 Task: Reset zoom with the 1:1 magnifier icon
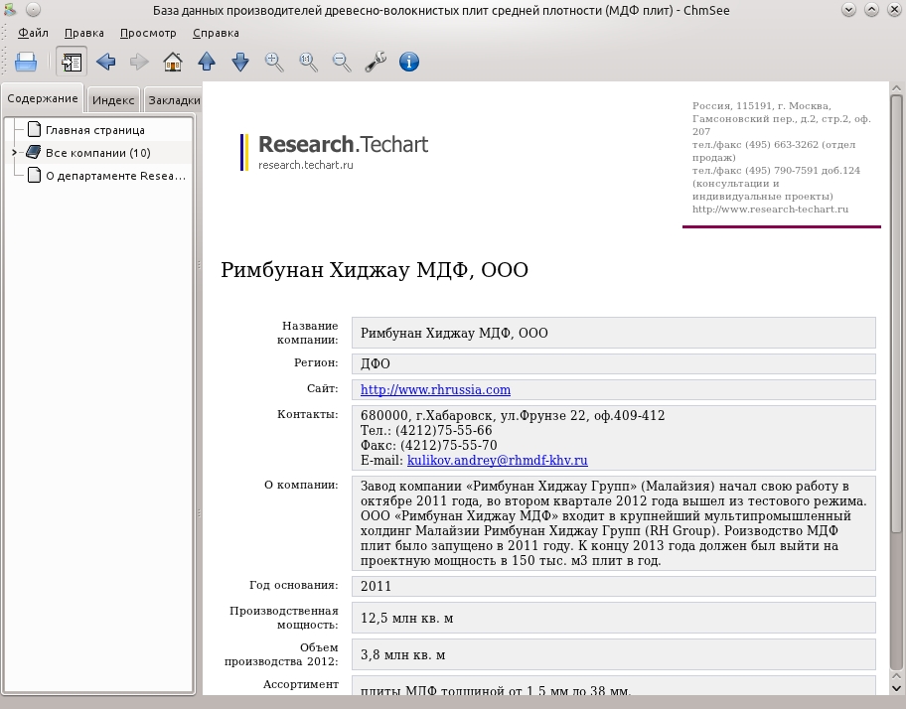[x=308, y=62]
